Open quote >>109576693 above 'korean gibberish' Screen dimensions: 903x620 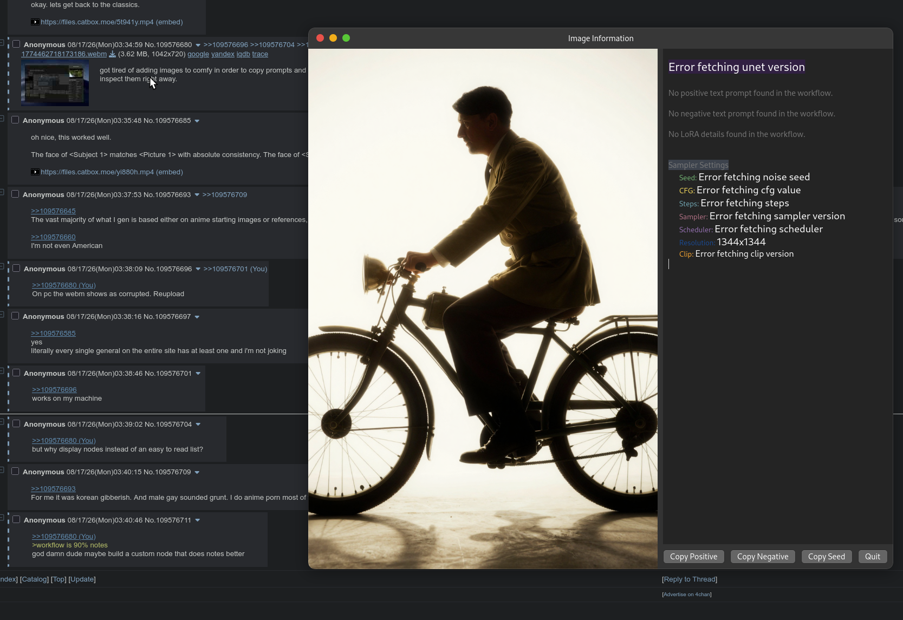pos(53,489)
